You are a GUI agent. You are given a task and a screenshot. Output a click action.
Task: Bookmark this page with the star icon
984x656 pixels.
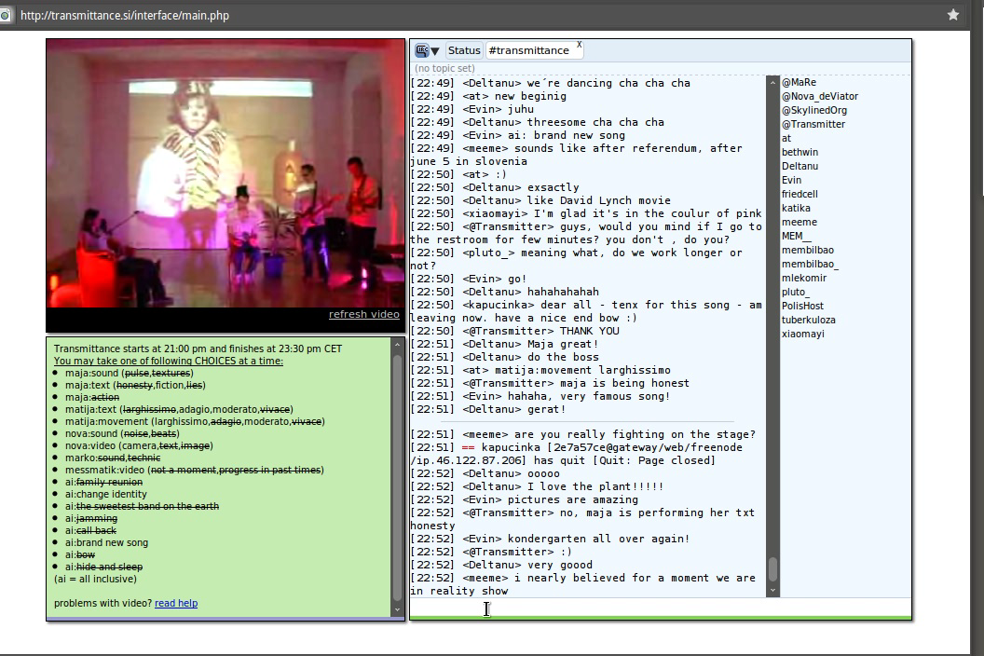(x=952, y=15)
